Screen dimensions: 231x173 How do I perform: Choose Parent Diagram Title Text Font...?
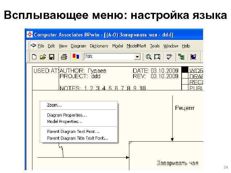79,138
